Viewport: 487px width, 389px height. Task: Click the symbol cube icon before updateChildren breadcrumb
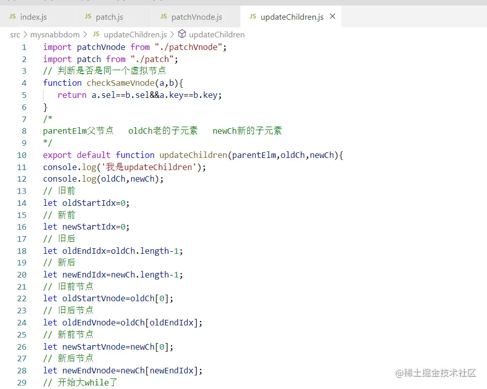click(182, 34)
